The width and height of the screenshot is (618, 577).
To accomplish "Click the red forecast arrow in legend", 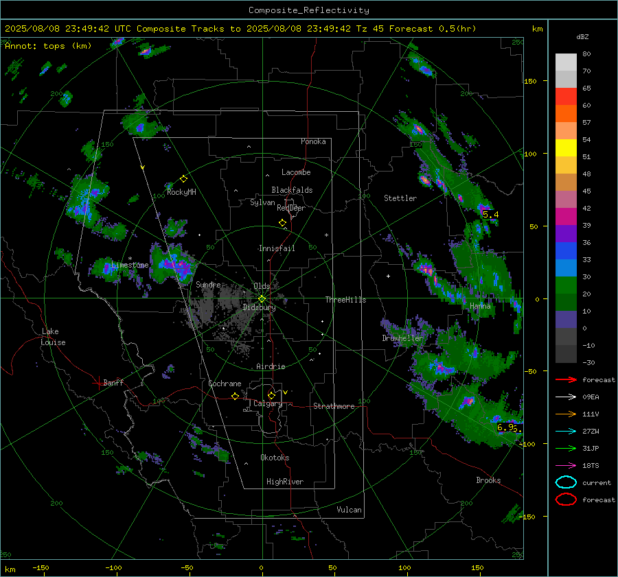I will click(566, 379).
